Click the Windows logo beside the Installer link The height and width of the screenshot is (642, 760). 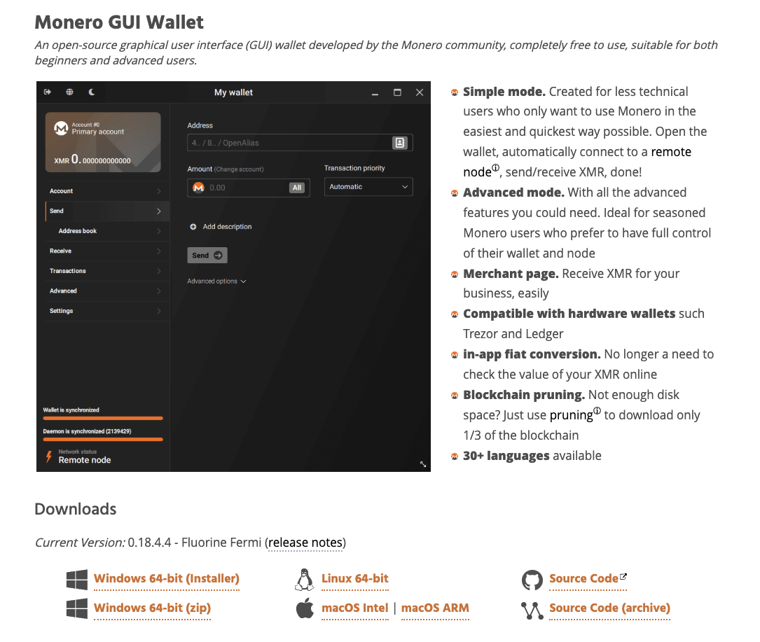tap(76, 580)
